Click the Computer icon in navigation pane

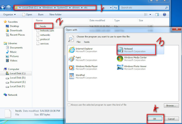tap(5, 69)
